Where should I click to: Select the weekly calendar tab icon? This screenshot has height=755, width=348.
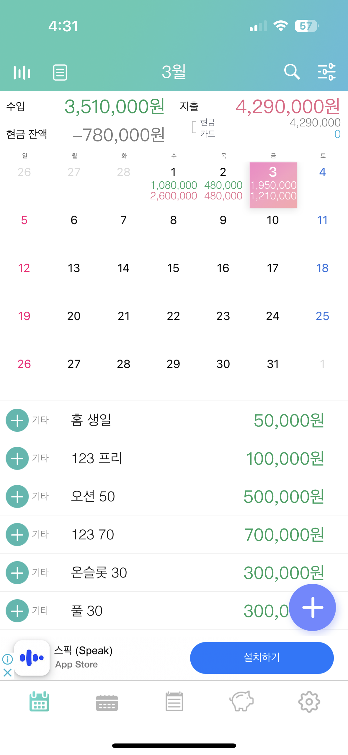tap(107, 703)
